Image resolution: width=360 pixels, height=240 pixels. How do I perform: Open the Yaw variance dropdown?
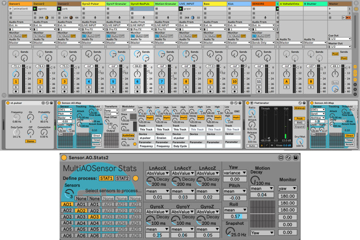[x=235, y=173]
